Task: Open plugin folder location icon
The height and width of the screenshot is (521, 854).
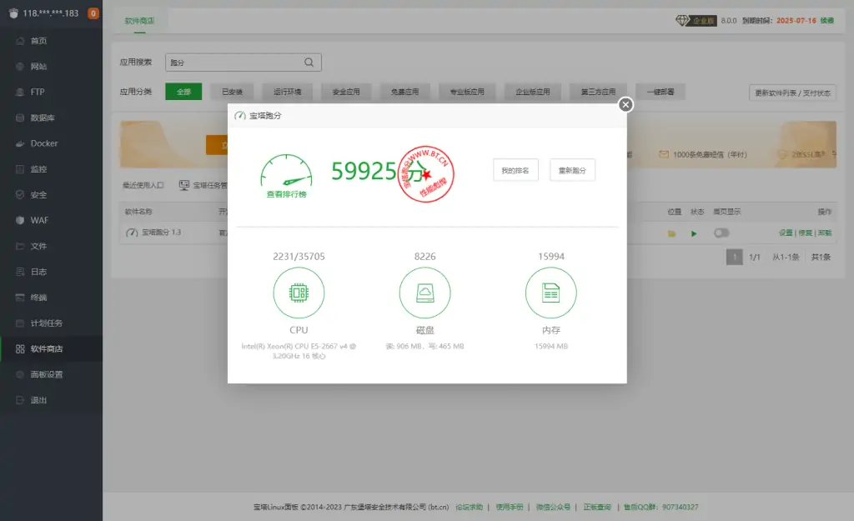Action: click(x=671, y=233)
